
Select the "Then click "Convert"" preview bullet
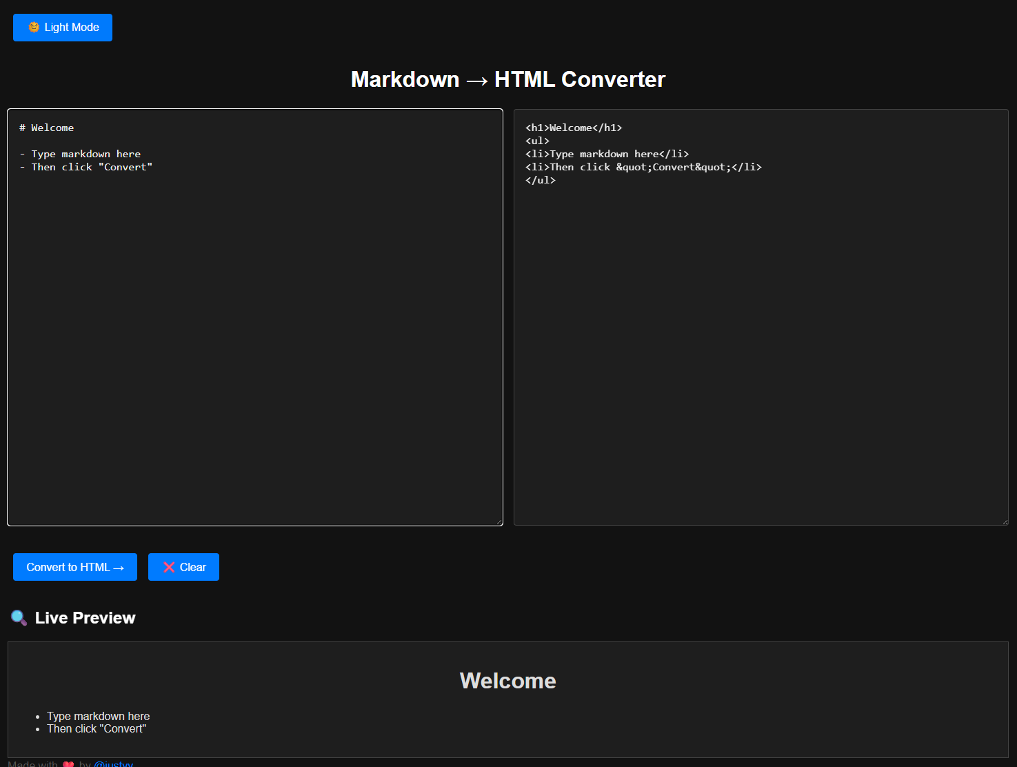pos(97,729)
